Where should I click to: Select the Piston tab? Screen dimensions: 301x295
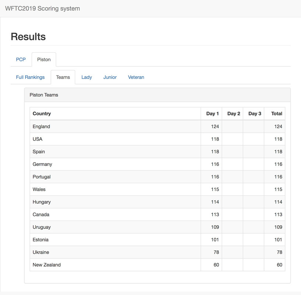click(x=44, y=59)
